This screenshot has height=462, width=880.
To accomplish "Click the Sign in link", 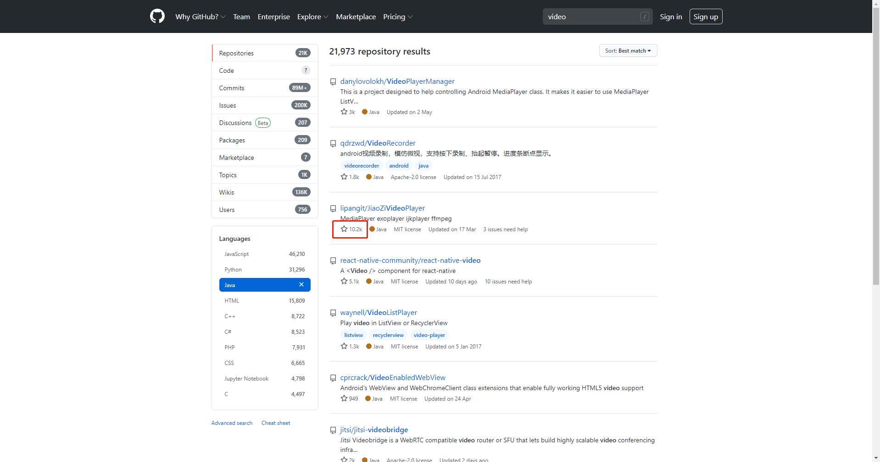I will (x=671, y=16).
